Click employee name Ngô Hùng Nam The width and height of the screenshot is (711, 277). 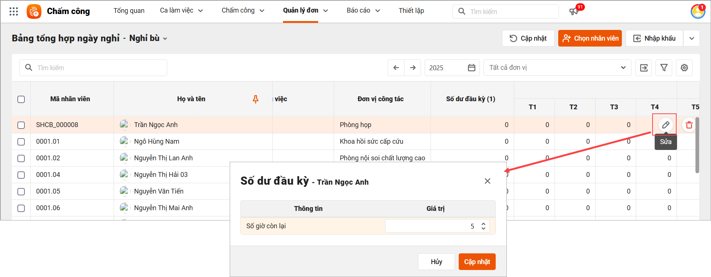pos(156,141)
